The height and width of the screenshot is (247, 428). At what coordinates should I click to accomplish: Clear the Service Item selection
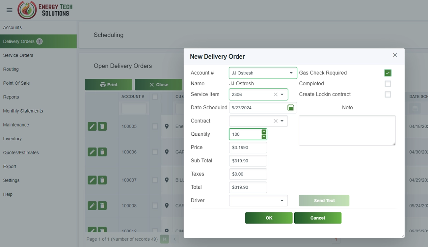276,95
